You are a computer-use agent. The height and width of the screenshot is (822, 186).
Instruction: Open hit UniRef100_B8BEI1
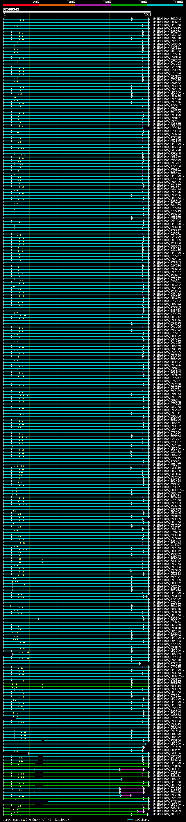pos(167,769)
